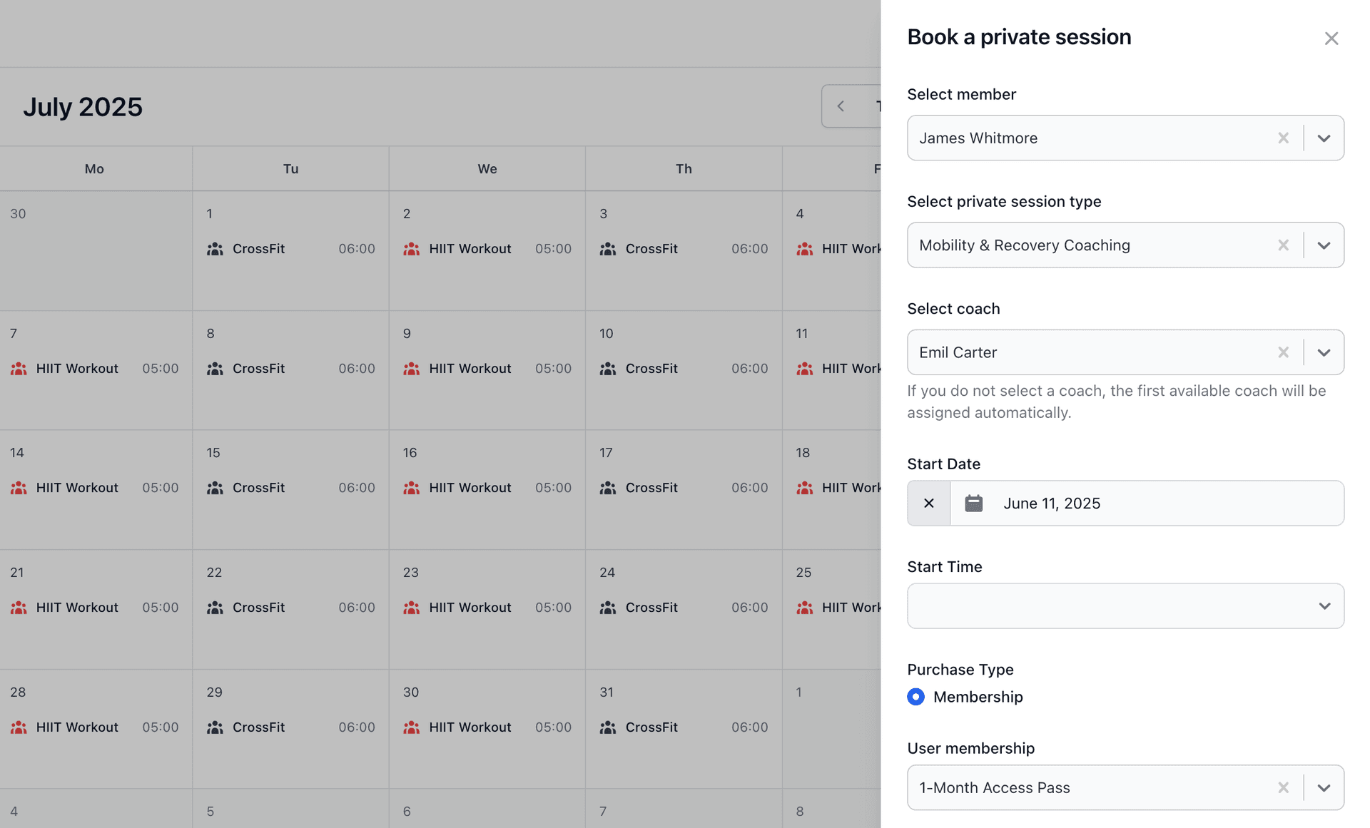Click the attendees icon beside CrossFit on July 1
This screenshot has width=1370, height=828.
click(x=215, y=249)
